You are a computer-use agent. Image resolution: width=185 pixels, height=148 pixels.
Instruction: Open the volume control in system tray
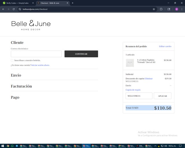pyautogui.click(x=166, y=146)
